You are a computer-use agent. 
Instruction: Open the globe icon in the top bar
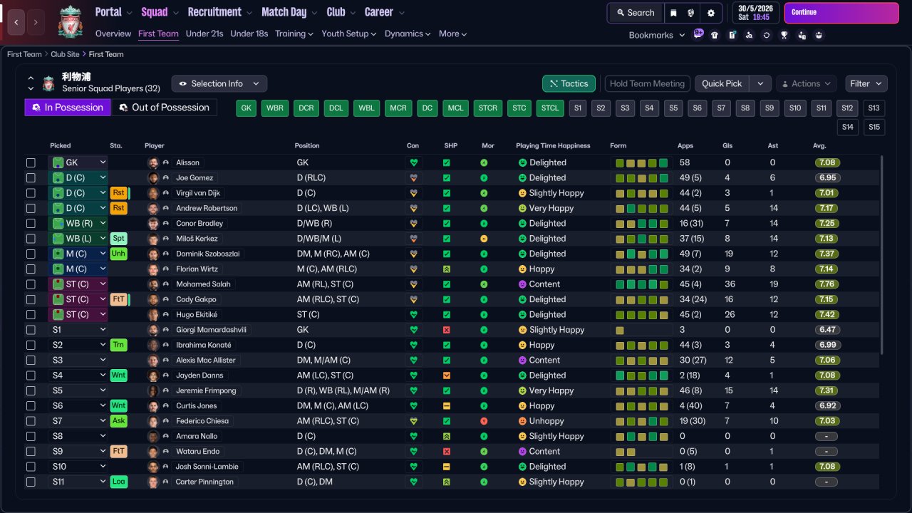click(692, 13)
